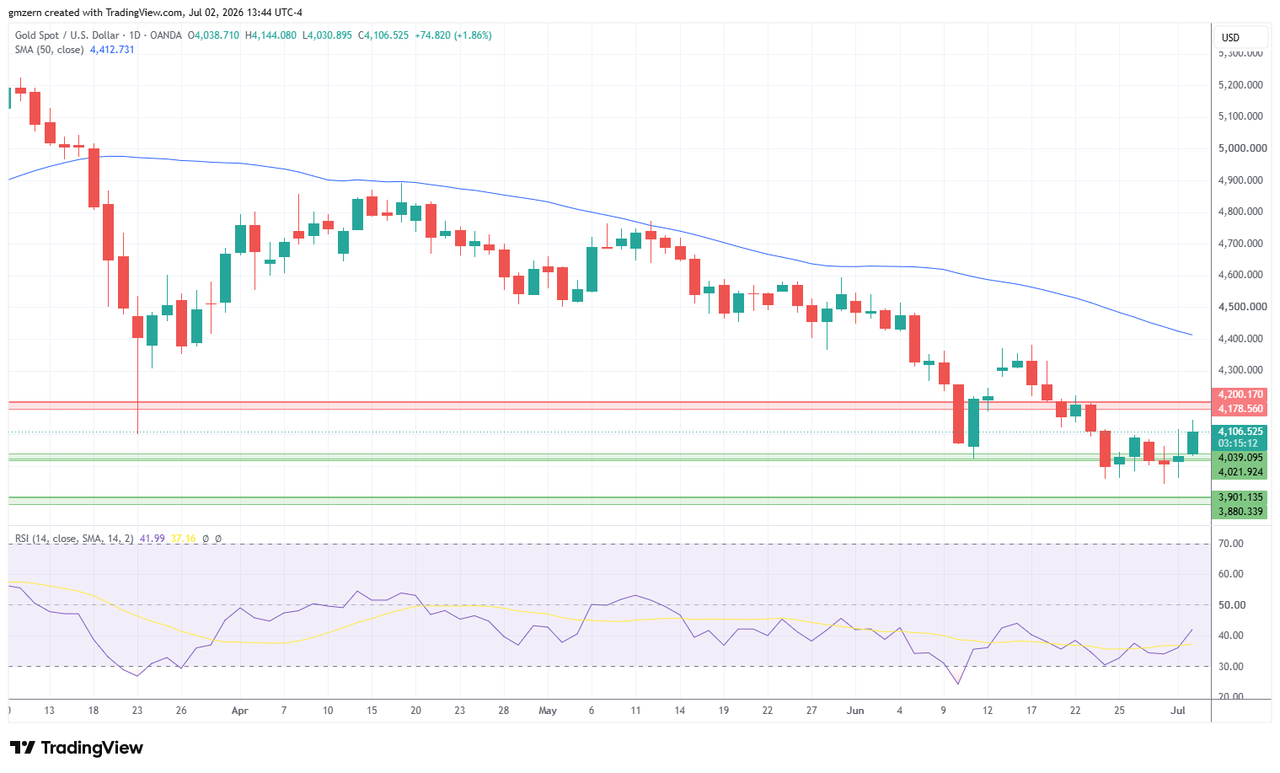Click the bar countdown timer 03:15:12
This screenshot has width=1280, height=773.
1238,443
